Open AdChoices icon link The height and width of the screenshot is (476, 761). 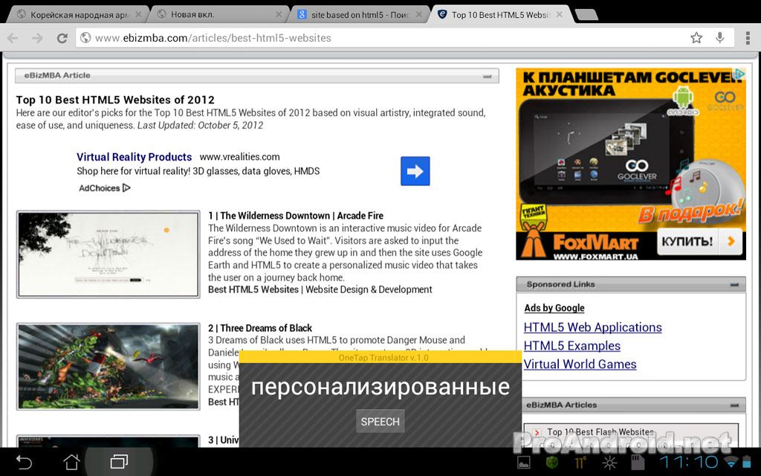click(104, 188)
